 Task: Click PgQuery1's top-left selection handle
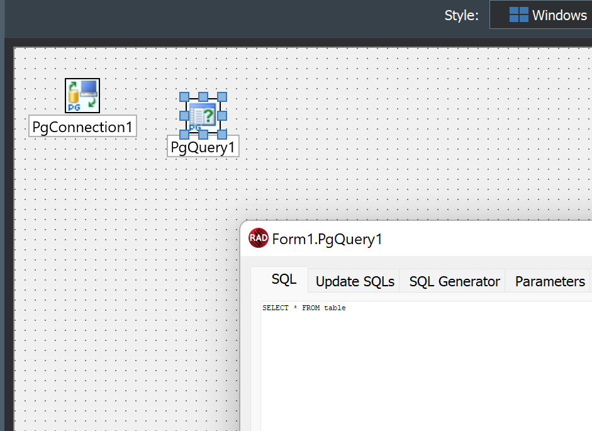coord(184,97)
